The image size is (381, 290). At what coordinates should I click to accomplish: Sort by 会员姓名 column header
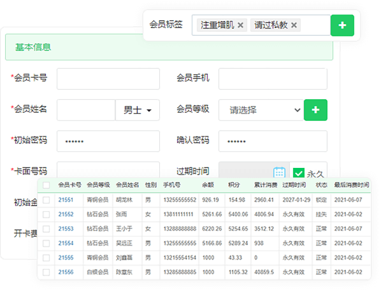[x=127, y=185]
